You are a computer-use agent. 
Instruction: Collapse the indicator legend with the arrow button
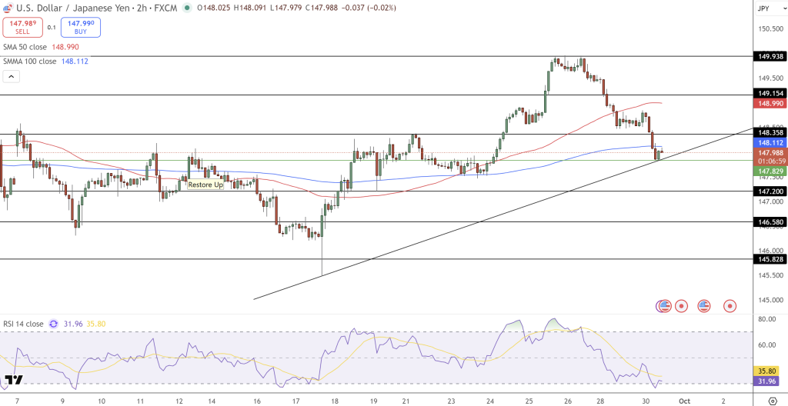click(x=11, y=76)
